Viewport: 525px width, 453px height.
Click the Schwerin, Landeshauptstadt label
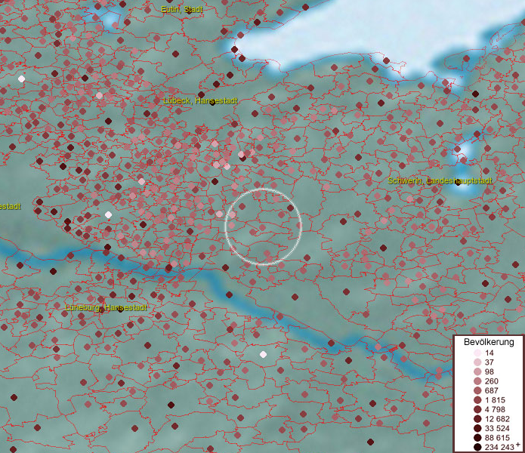pos(440,181)
